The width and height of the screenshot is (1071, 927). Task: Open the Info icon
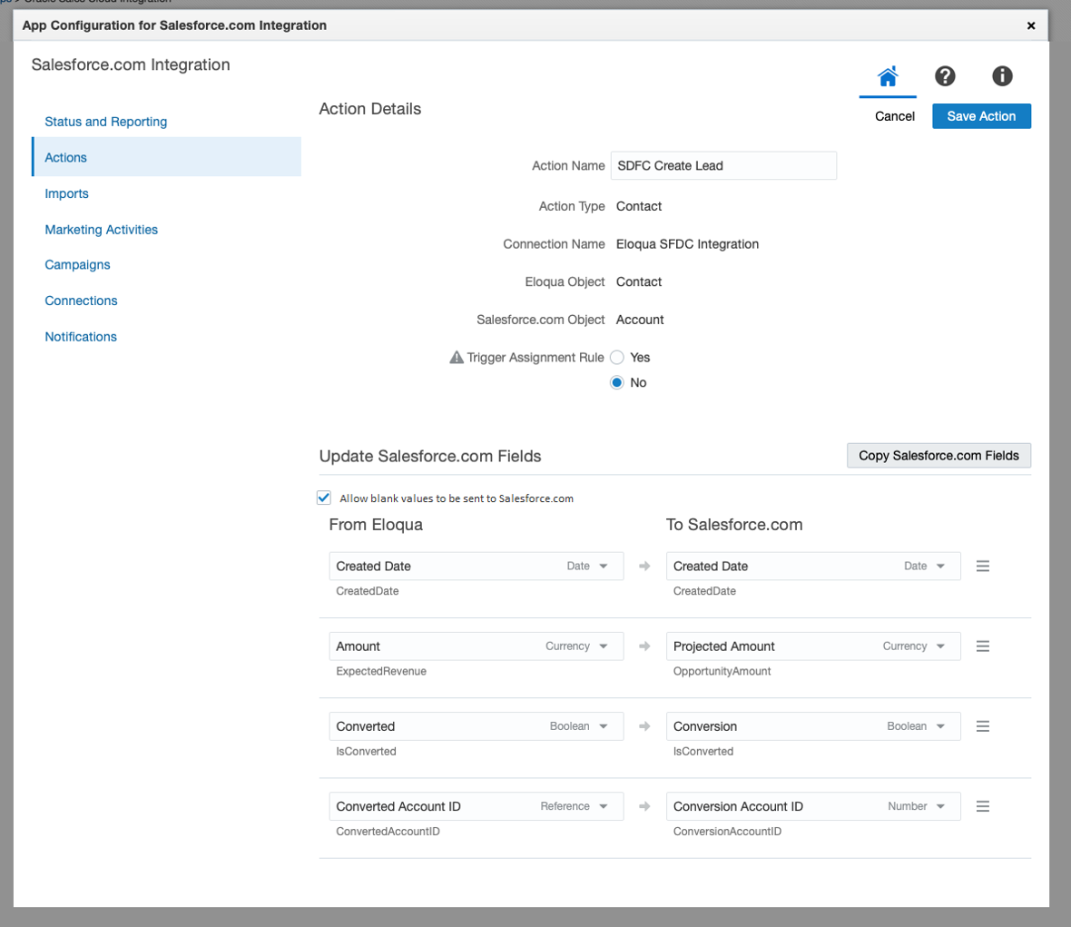(x=1002, y=76)
